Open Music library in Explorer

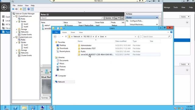[x=62, y=64]
